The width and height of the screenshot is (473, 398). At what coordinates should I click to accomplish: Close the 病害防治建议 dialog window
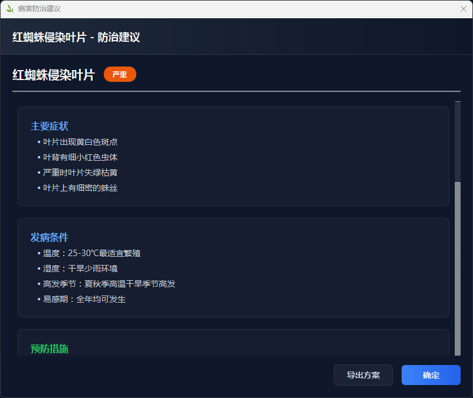(463, 9)
